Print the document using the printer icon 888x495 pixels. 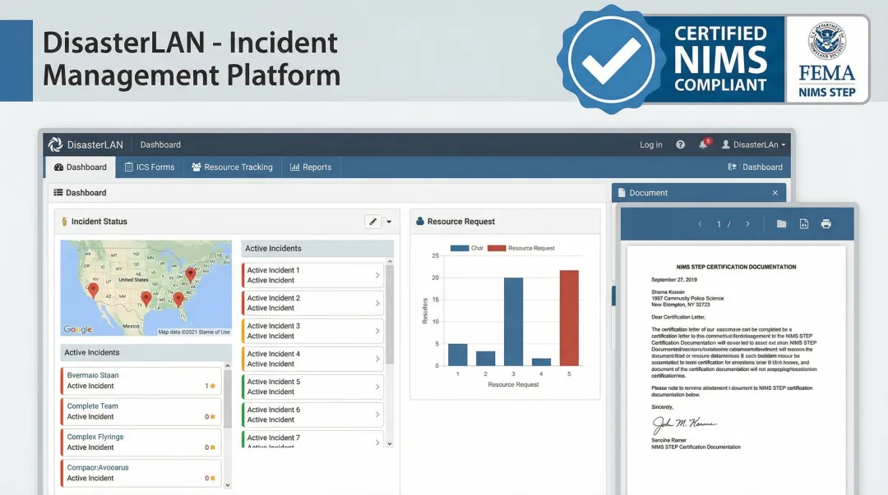(826, 224)
